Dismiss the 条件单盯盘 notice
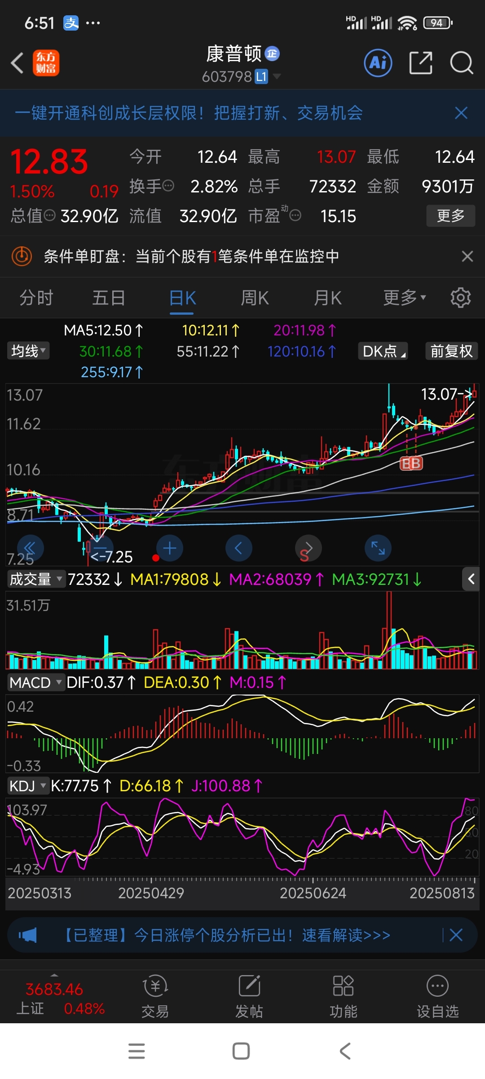 pyautogui.click(x=467, y=256)
